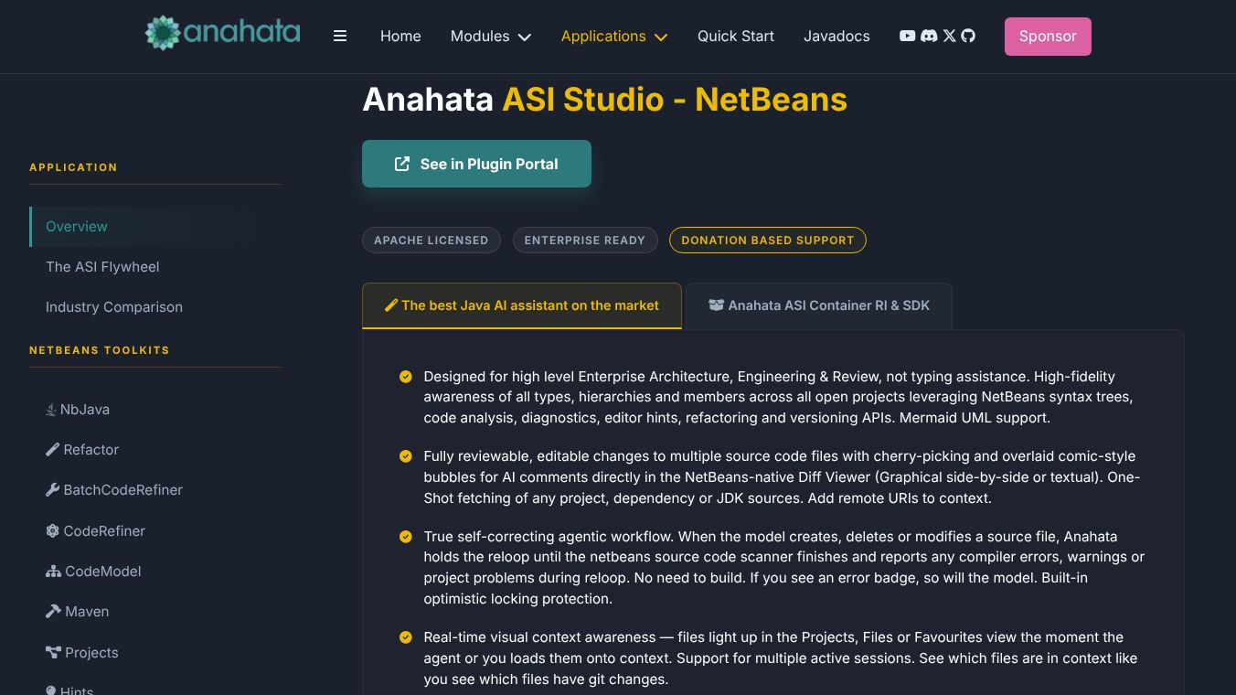Open the hamburger menu icon
This screenshot has height=695, width=1236.
coord(340,37)
